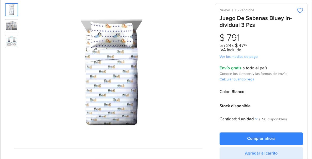Screen dimensions: 312x159
Task: View the second product thumbnail image
Action: 12,26
